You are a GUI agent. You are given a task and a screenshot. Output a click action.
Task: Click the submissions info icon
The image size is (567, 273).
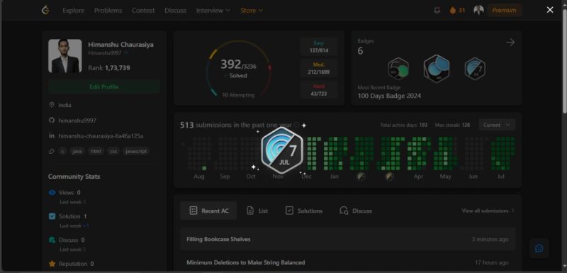pos(296,125)
